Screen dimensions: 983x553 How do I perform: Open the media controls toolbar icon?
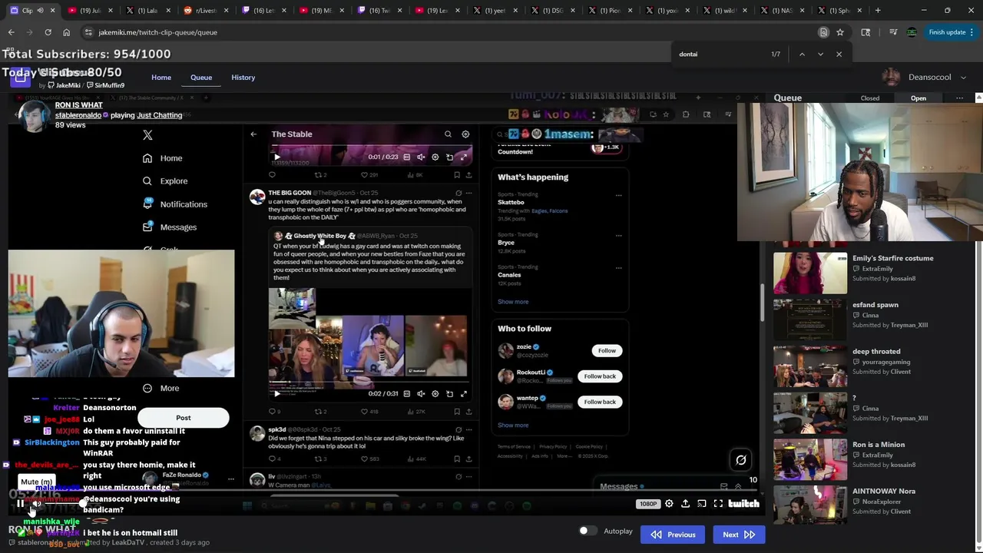coord(892,32)
